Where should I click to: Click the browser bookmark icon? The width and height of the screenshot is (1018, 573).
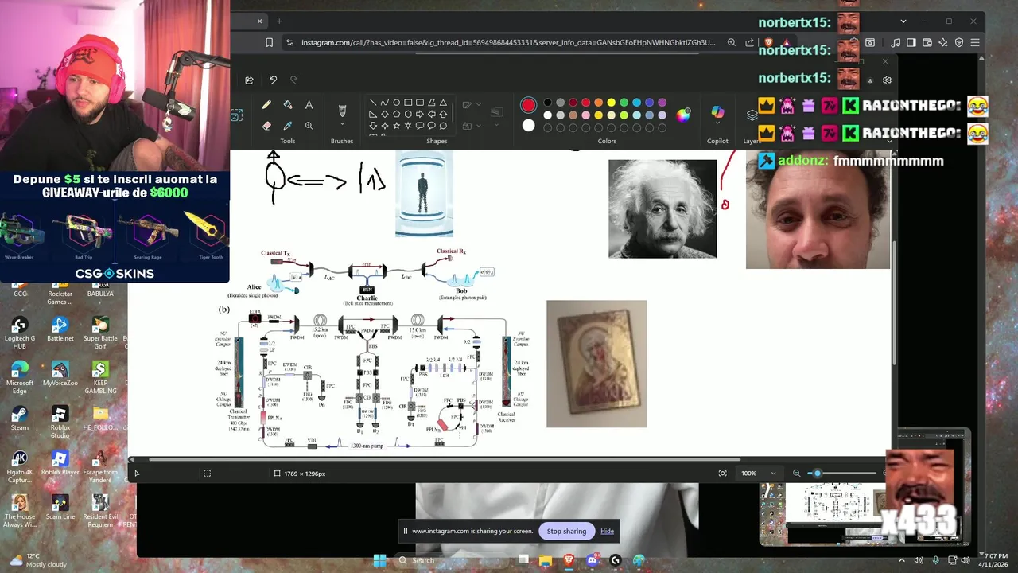270,43
